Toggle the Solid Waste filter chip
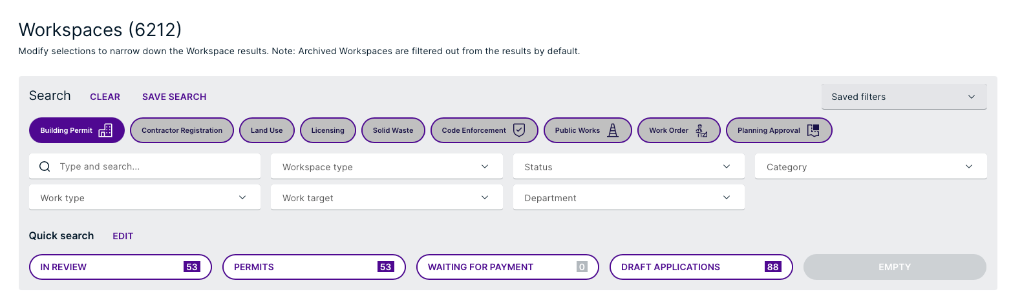 click(393, 130)
